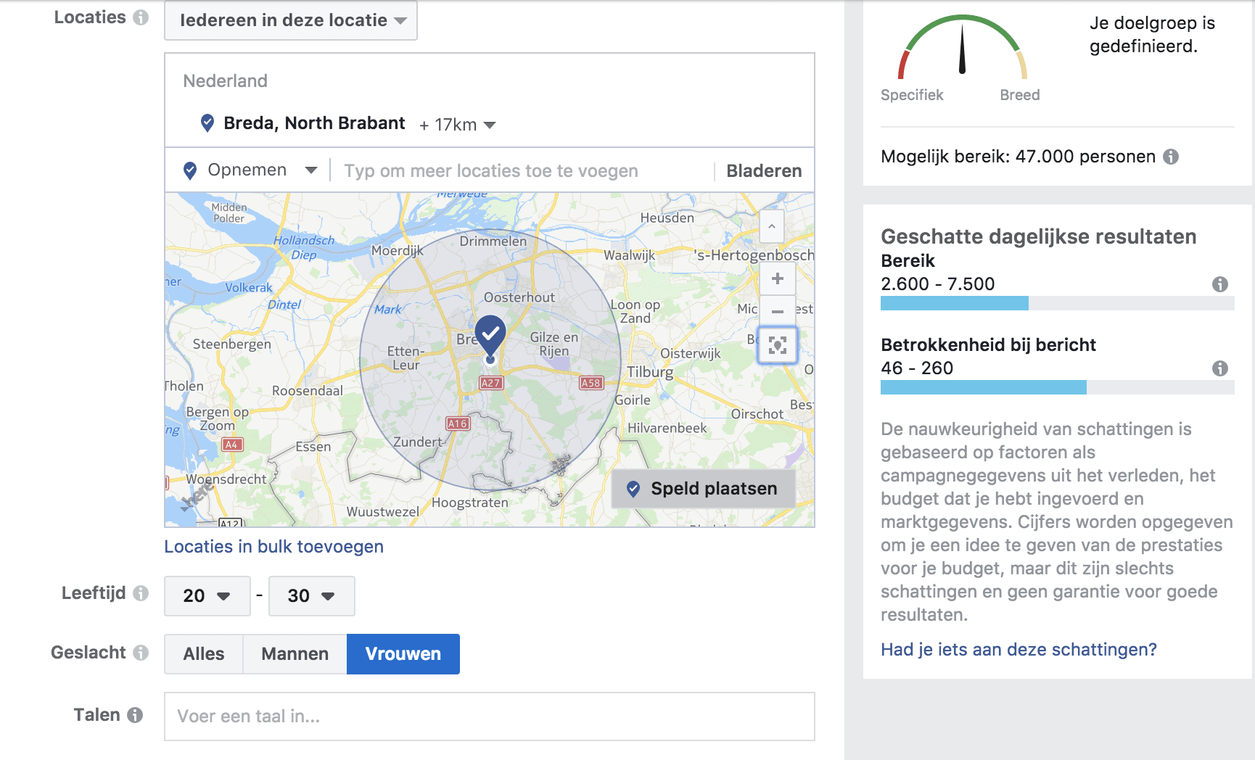Open the +17km radius dropdown
This screenshot has height=760, width=1255.
[x=458, y=125]
